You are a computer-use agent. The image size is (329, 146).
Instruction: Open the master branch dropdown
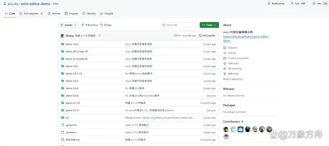(68, 25)
